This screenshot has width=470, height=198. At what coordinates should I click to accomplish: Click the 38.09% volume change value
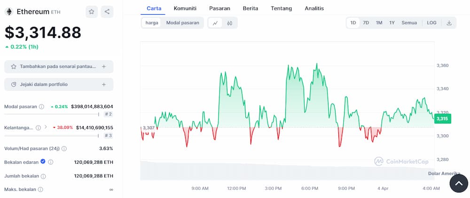pos(63,127)
